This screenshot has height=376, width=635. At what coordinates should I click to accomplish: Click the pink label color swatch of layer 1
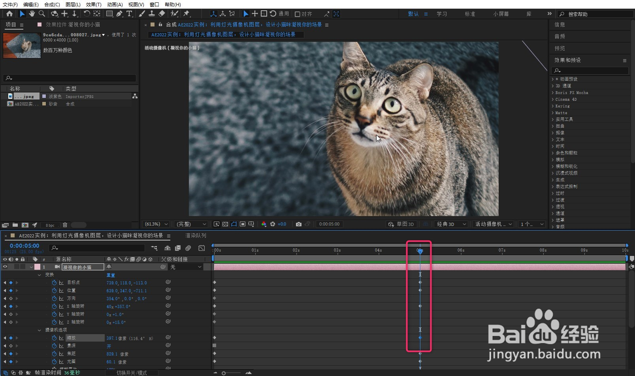[x=37, y=267]
